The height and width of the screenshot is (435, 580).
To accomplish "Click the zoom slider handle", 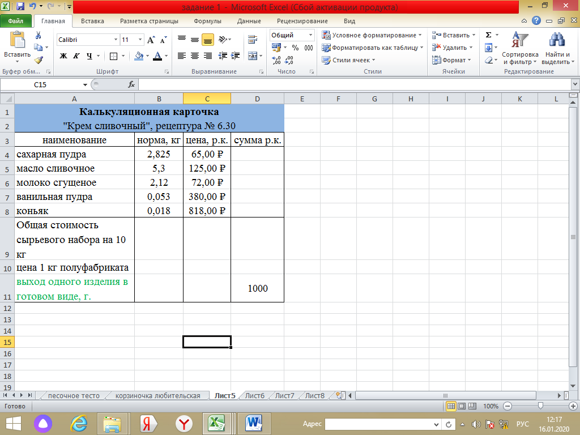I will tap(540, 406).
